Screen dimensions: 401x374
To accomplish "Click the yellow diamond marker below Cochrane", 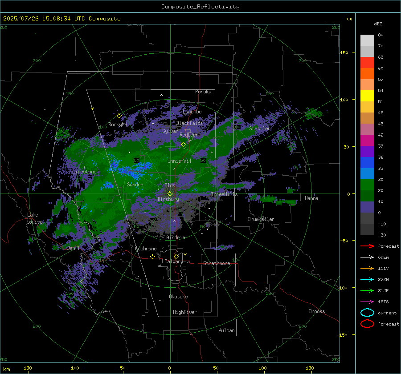I will (153, 257).
